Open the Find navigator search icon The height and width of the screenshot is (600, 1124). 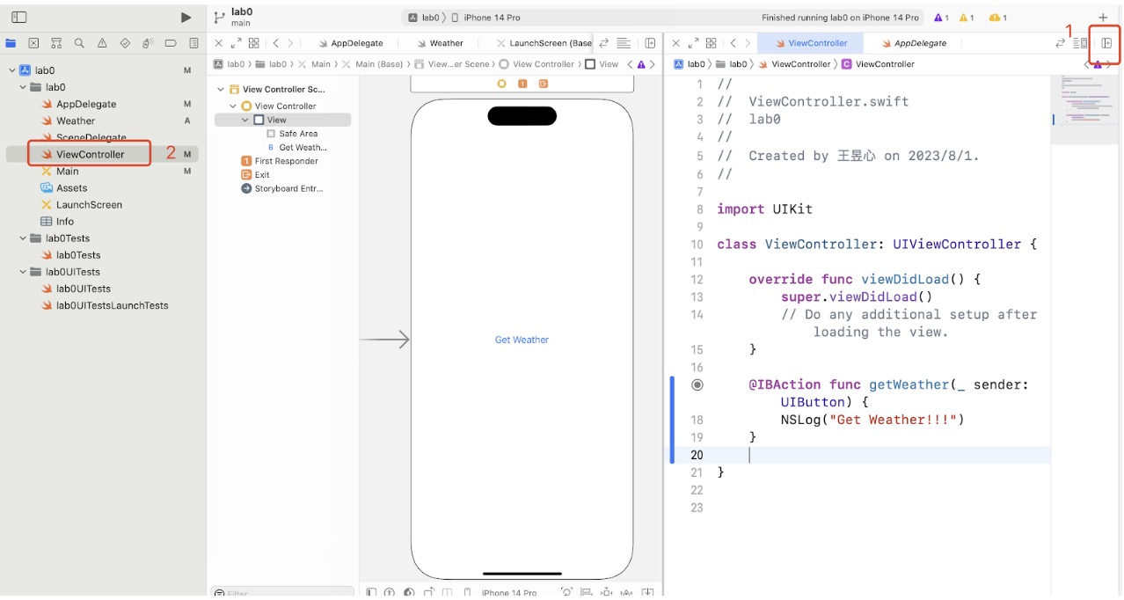pos(79,43)
